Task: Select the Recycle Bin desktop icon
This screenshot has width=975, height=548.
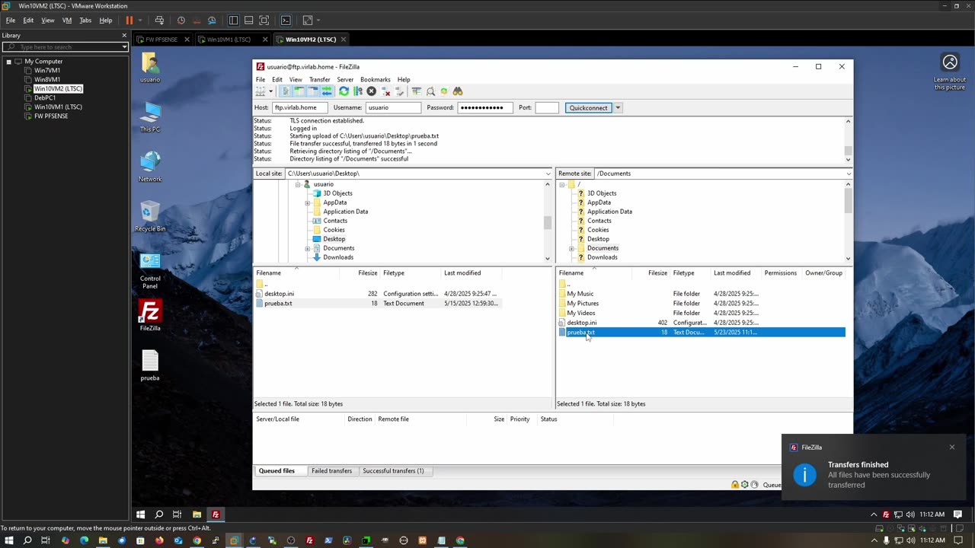Action: click(150, 216)
